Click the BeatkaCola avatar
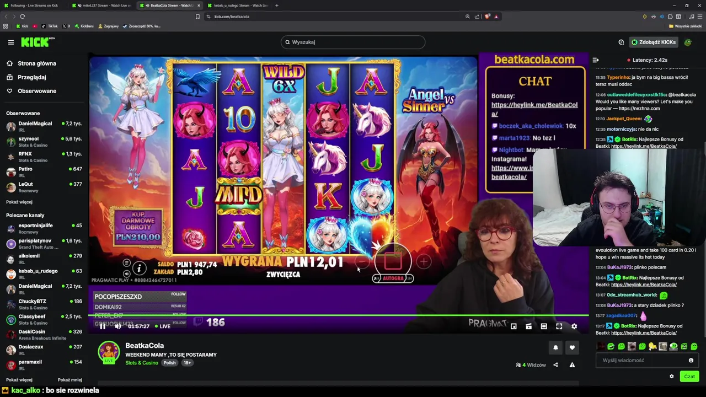Image resolution: width=706 pixels, height=397 pixels. coord(109,353)
